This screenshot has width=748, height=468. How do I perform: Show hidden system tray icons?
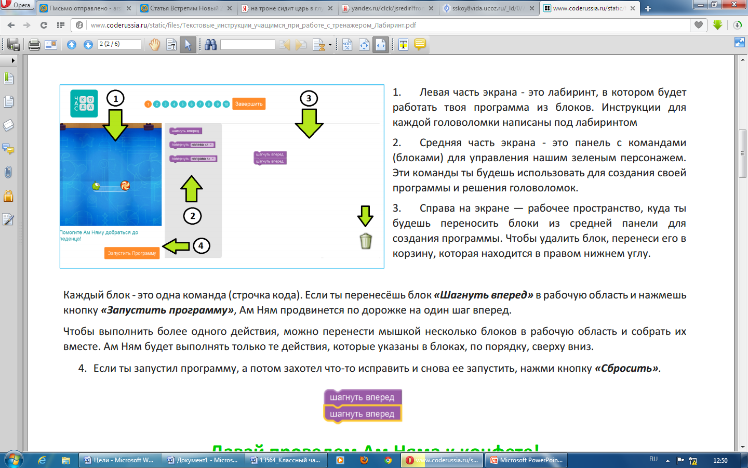coord(667,461)
